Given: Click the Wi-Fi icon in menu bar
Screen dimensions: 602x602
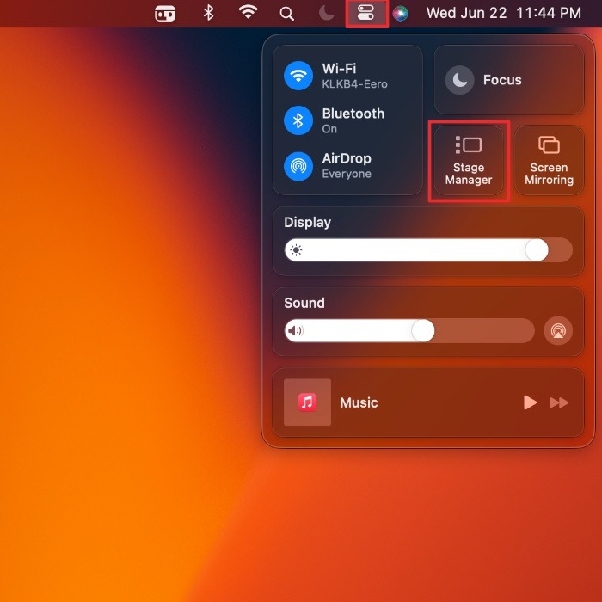Looking at the screenshot, I should point(248,12).
